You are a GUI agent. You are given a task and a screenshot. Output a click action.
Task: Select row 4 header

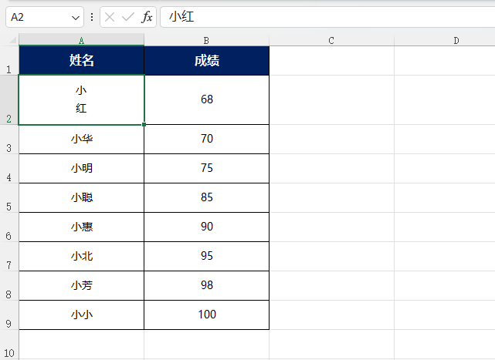9,169
